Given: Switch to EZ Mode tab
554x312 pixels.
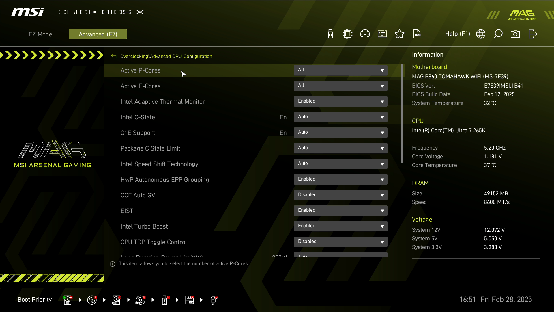Looking at the screenshot, I should (40, 34).
